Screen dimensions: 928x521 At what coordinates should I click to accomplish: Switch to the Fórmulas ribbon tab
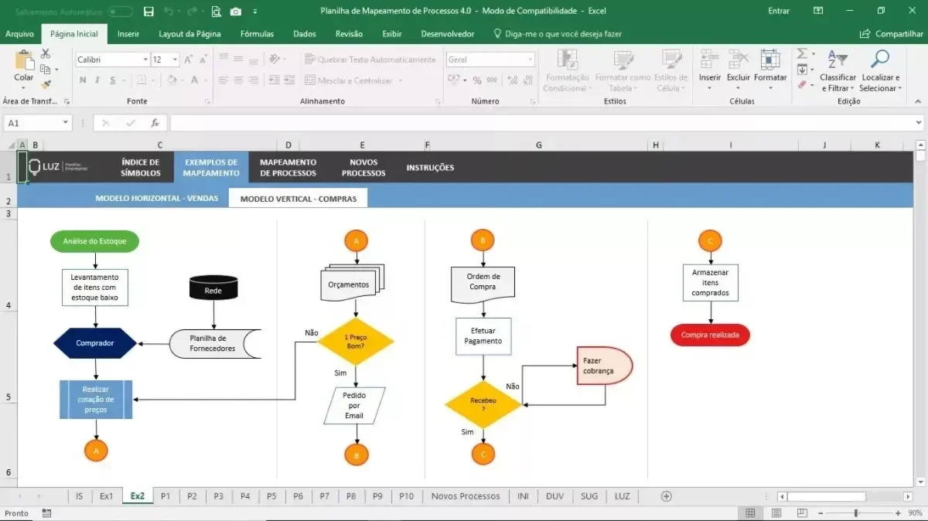click(257, 34)
